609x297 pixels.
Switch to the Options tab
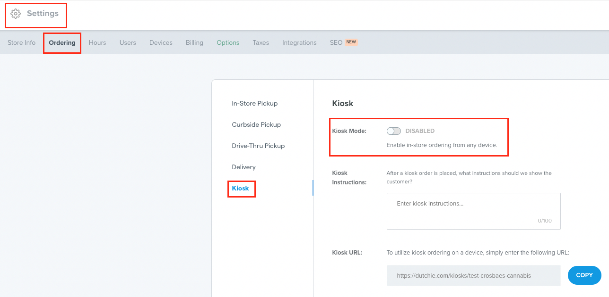tap(228, 42)
